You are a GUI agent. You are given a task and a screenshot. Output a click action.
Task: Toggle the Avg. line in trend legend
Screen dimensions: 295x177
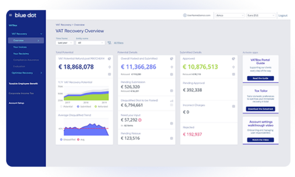[x=81, y=140]
